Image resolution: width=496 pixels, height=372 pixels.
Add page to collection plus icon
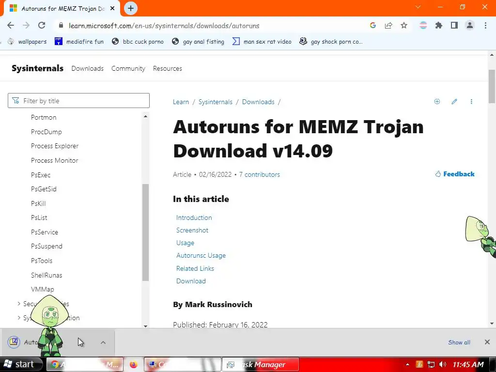437,102
